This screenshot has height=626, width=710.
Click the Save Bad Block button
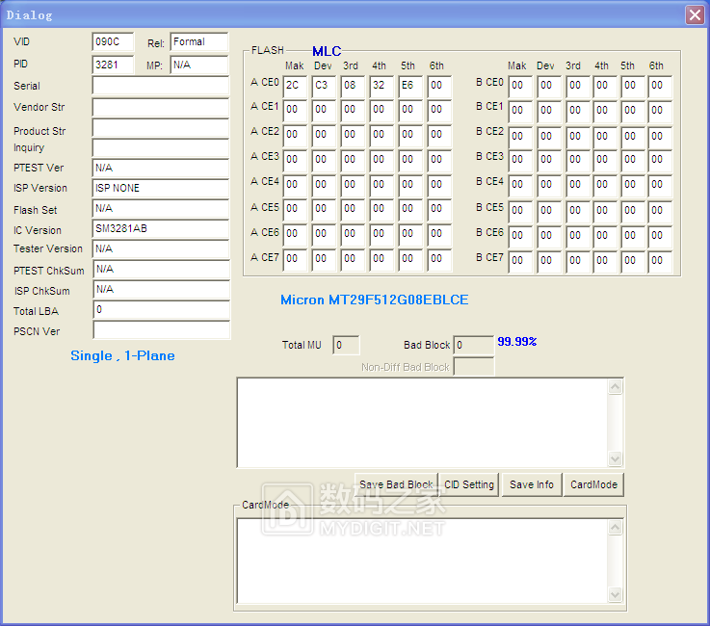coord(395,484)
